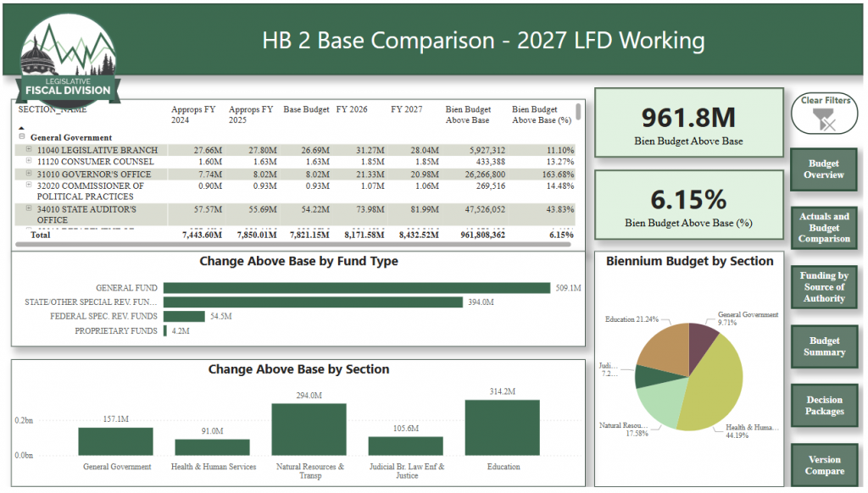Click the Health & Human Services pie slice
The width and height of the screenshot is (868, 493).
pos(708,390)
